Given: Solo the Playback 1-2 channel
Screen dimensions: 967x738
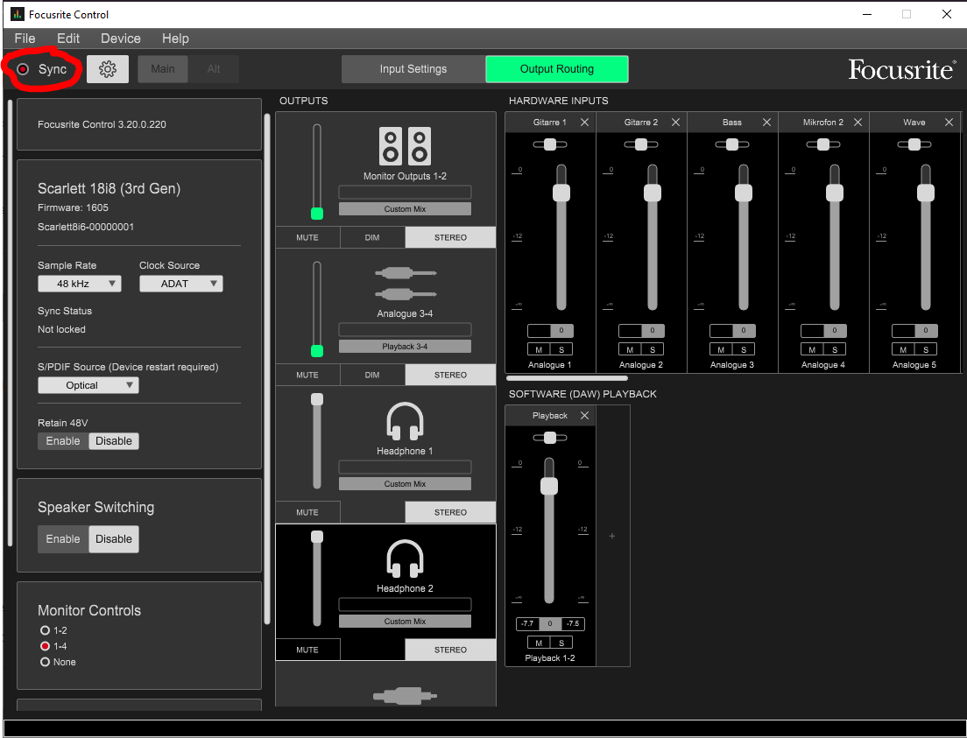Looking at the screenshot, I should (561, 643).
